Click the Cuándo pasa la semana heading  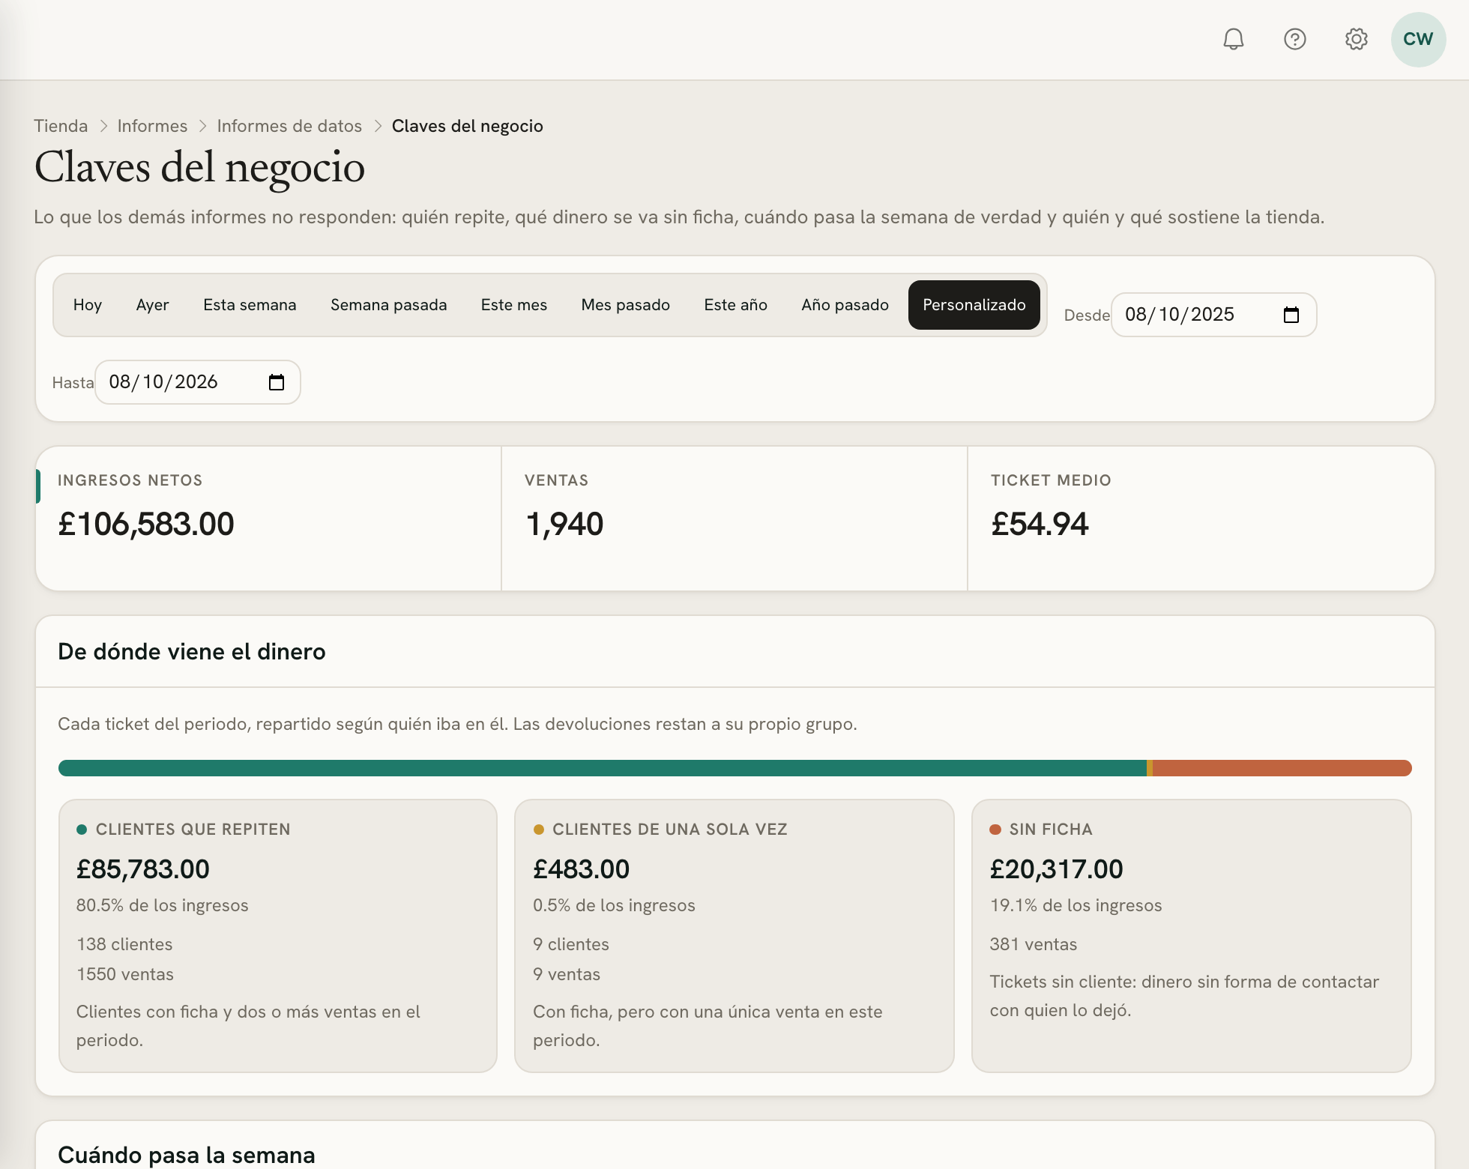(187, 1155)
